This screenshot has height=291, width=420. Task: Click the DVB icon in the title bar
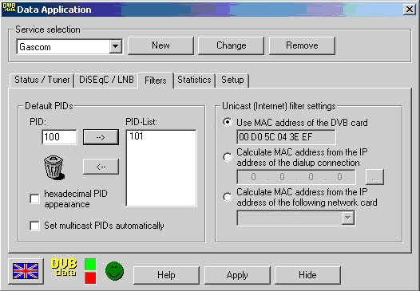pyautogui.click(x=9, y=9)
